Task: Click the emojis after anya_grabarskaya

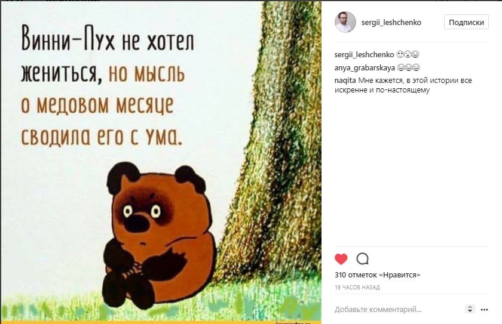Action: [409, 68]
